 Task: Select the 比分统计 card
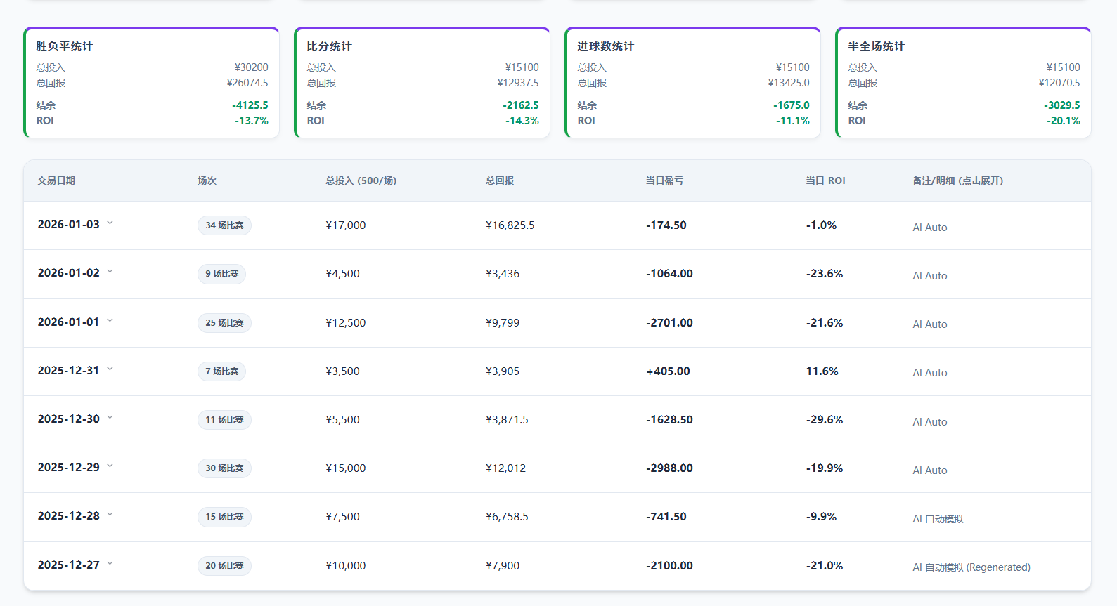pyautogui.click(x=422, y=83)
